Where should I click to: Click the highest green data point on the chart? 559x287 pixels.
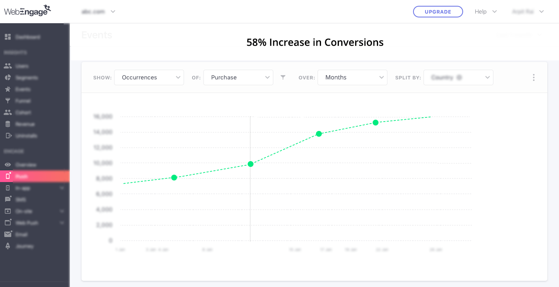point(375,122)
